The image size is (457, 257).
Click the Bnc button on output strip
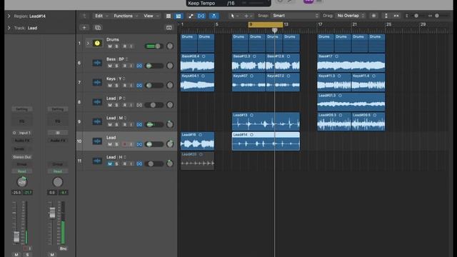click(x=63, y=248)
